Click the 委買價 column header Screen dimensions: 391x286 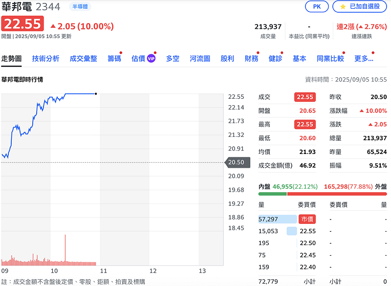click(x=307, y=205)
